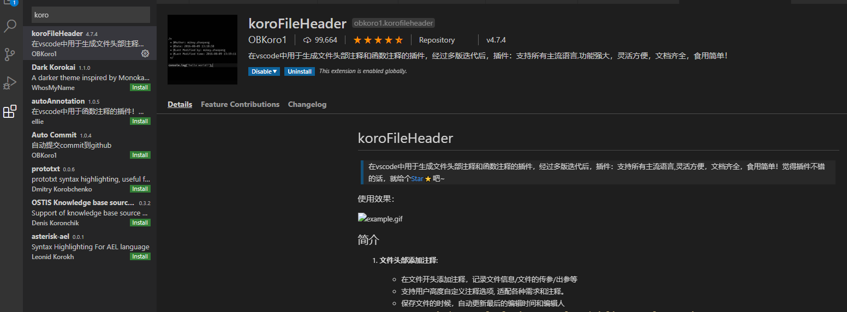Switch to the Changelog tab
Image resolution: width=847 pixels, height=312 pixels.
point(307,104)
